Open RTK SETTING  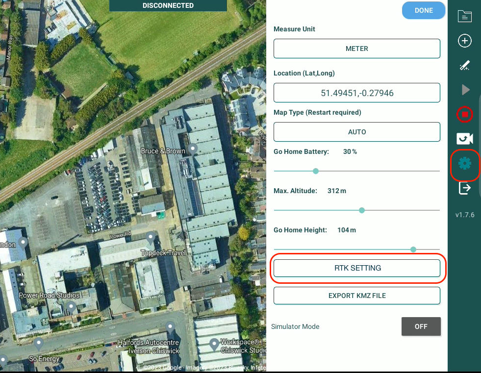tap(357, 268)
